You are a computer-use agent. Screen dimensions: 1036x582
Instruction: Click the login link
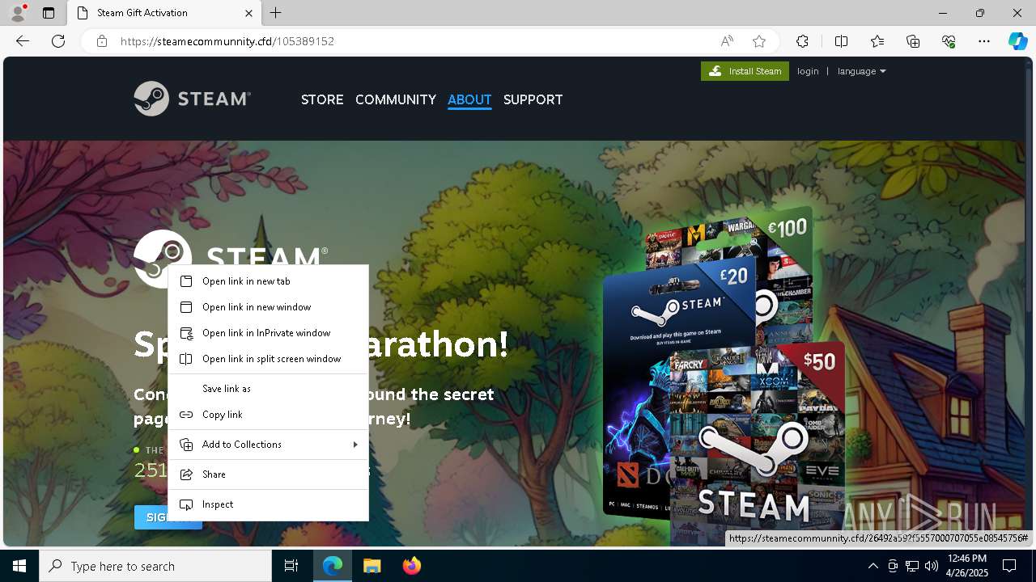click(x=808, y=71)
